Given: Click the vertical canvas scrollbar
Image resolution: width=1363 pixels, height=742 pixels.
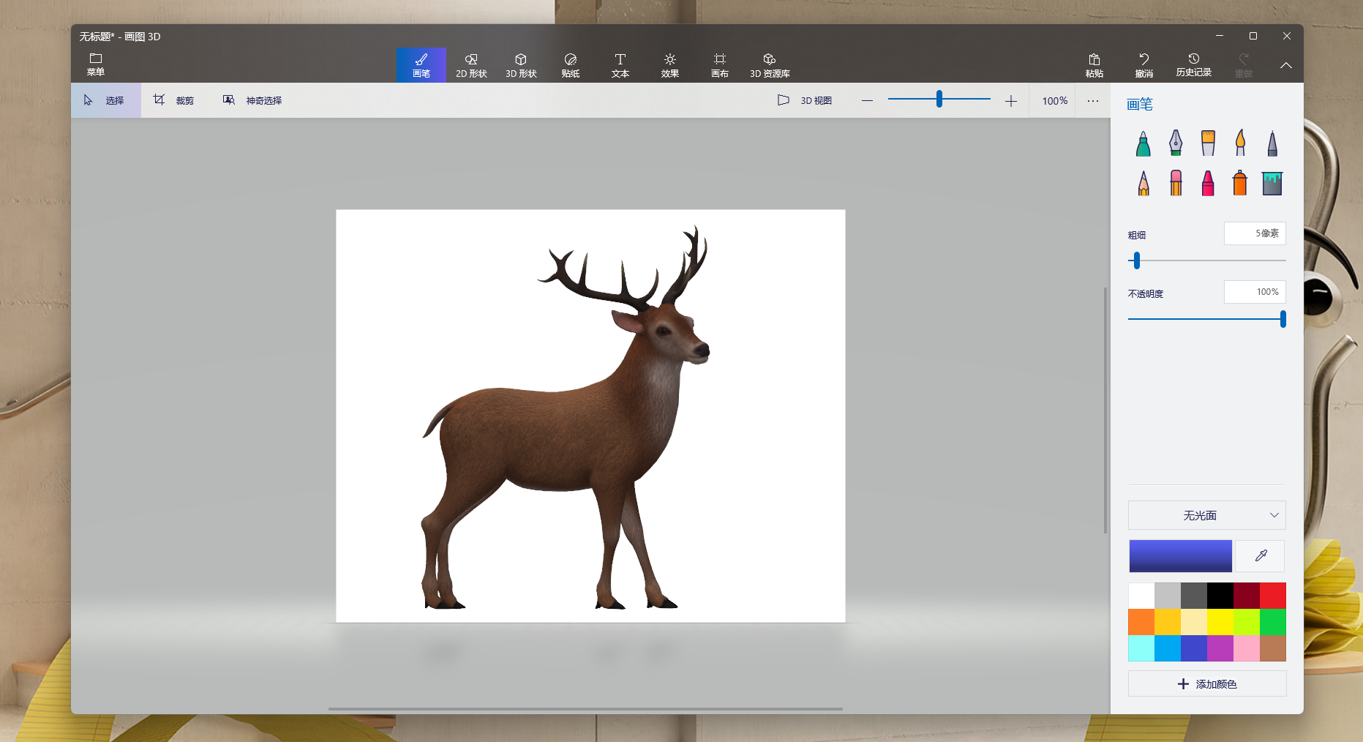Looking at the screenshot, I should [1105, 410].
